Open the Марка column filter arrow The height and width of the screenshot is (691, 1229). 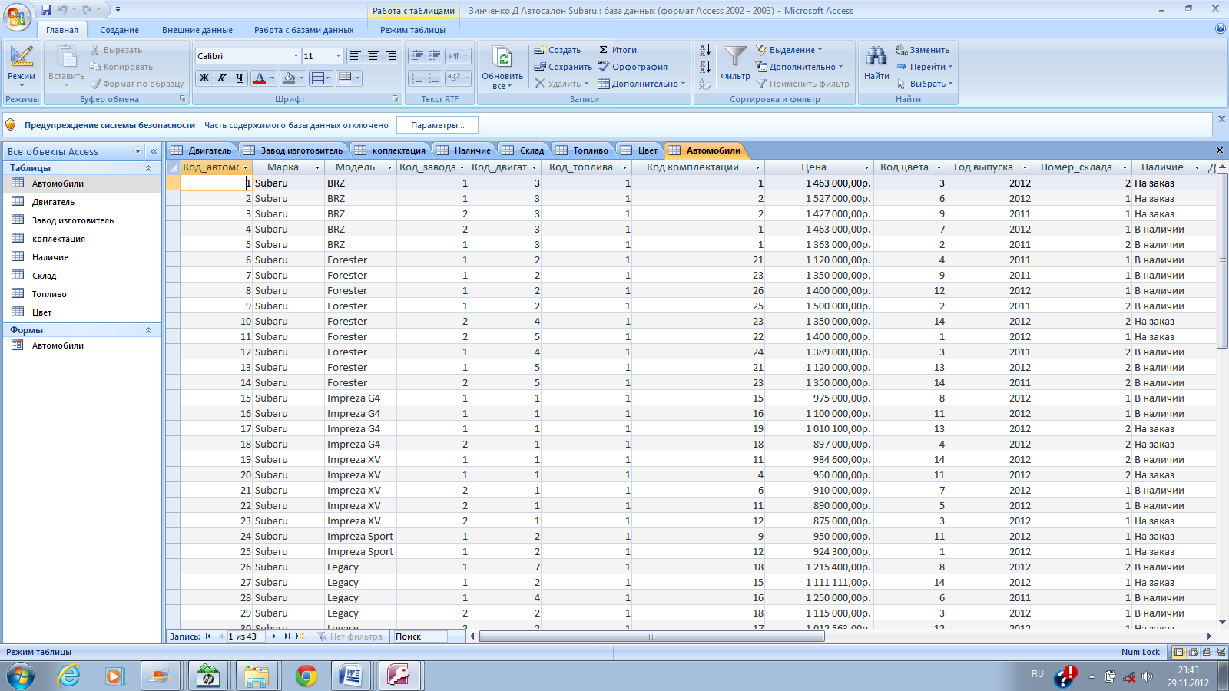317,167
